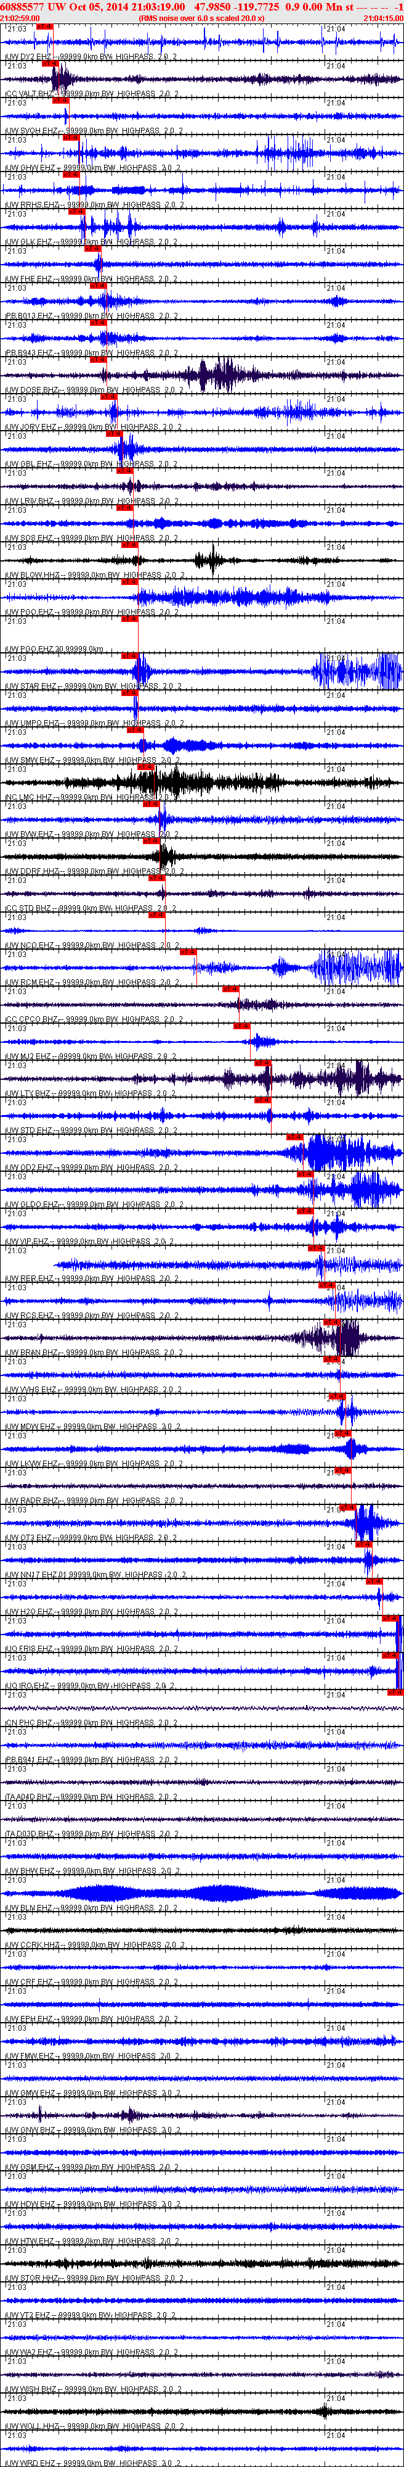This screenshot has height=2467, width=404.
Task: Select the CC STD BHZ station label
Action: click(x=91, y=909)
